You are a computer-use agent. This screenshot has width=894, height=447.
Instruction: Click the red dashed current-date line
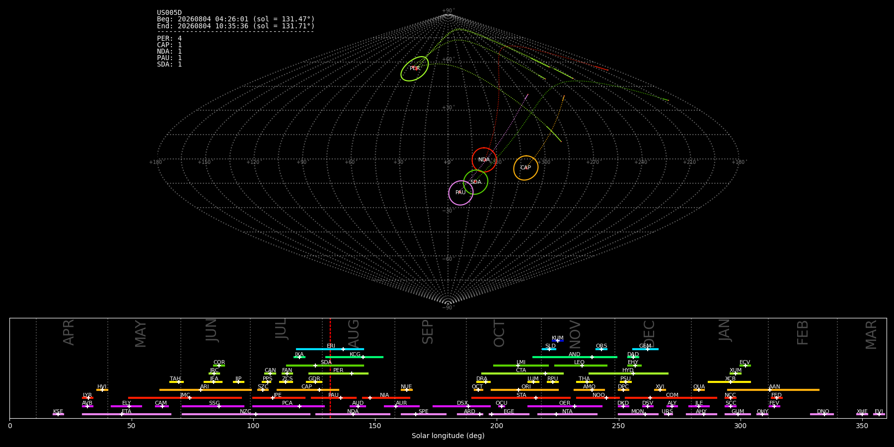(330, 368)
